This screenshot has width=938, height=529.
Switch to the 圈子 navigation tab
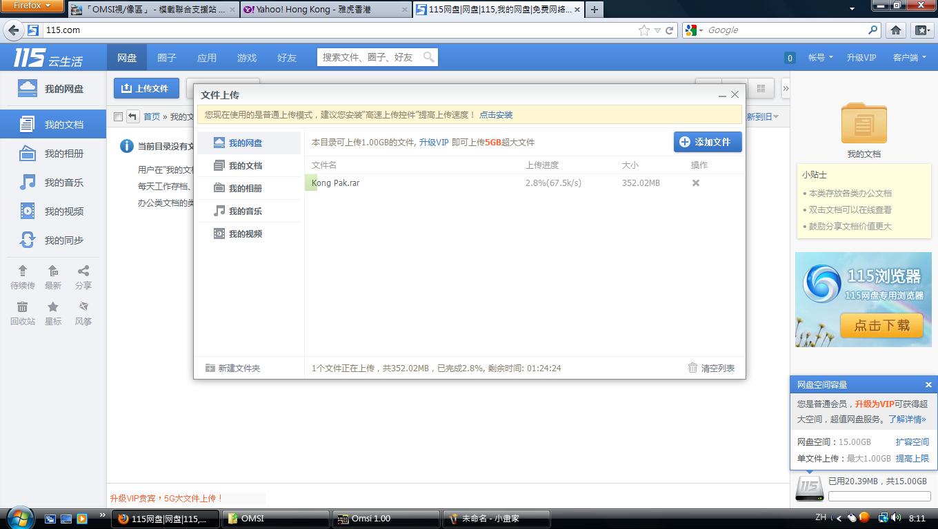coord(167,58)
